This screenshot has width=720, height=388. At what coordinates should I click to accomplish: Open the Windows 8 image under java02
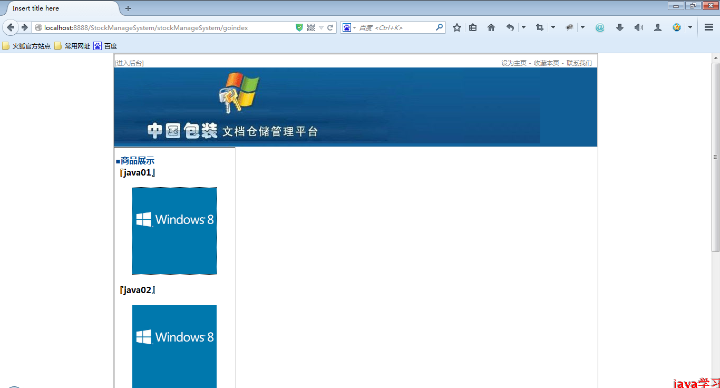pos(174,346)
